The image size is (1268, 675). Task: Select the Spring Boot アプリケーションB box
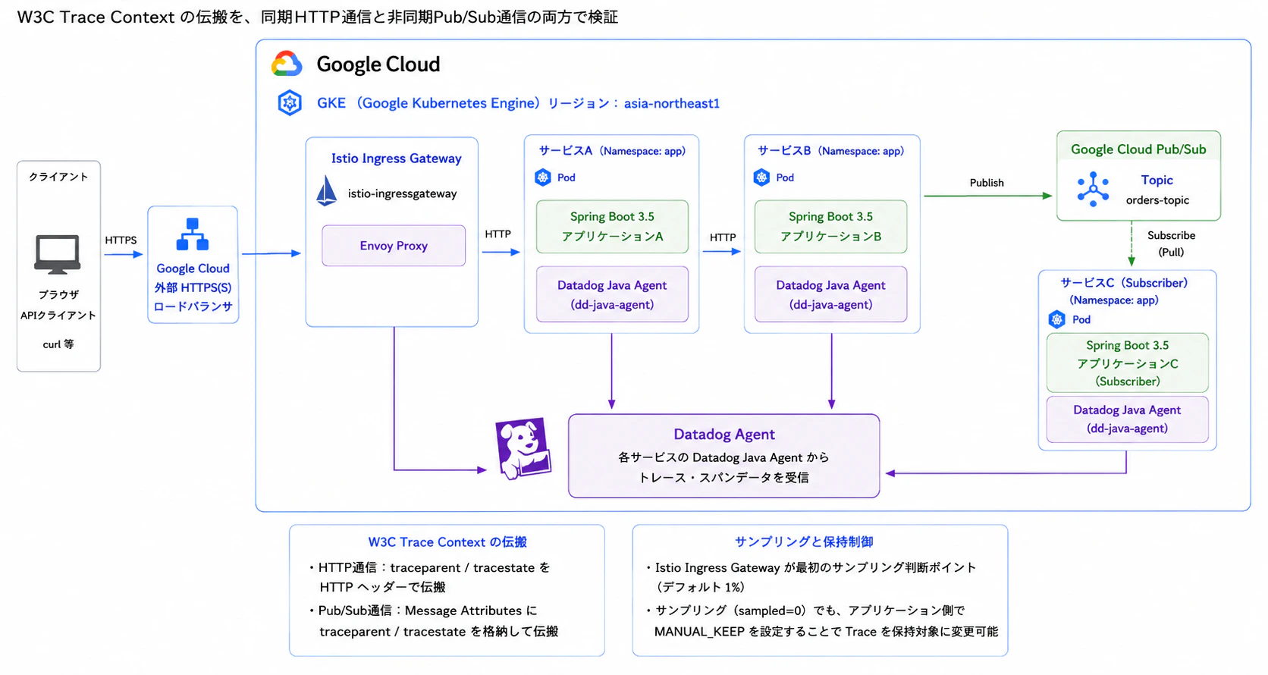point(830,227)
